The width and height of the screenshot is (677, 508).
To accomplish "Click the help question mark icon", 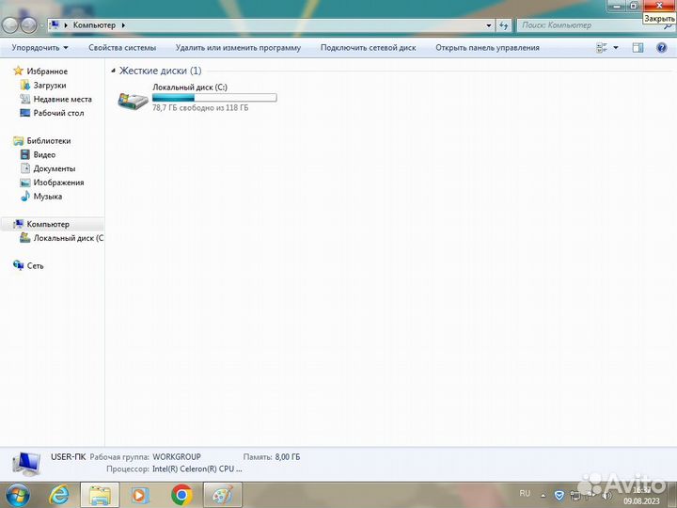I will point(660,47).
